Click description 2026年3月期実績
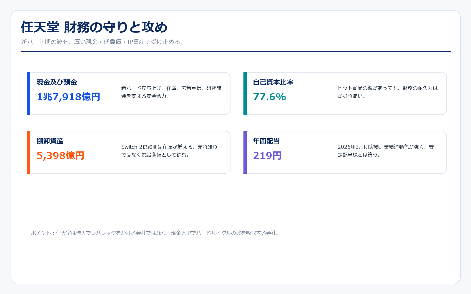 point(386,151)
